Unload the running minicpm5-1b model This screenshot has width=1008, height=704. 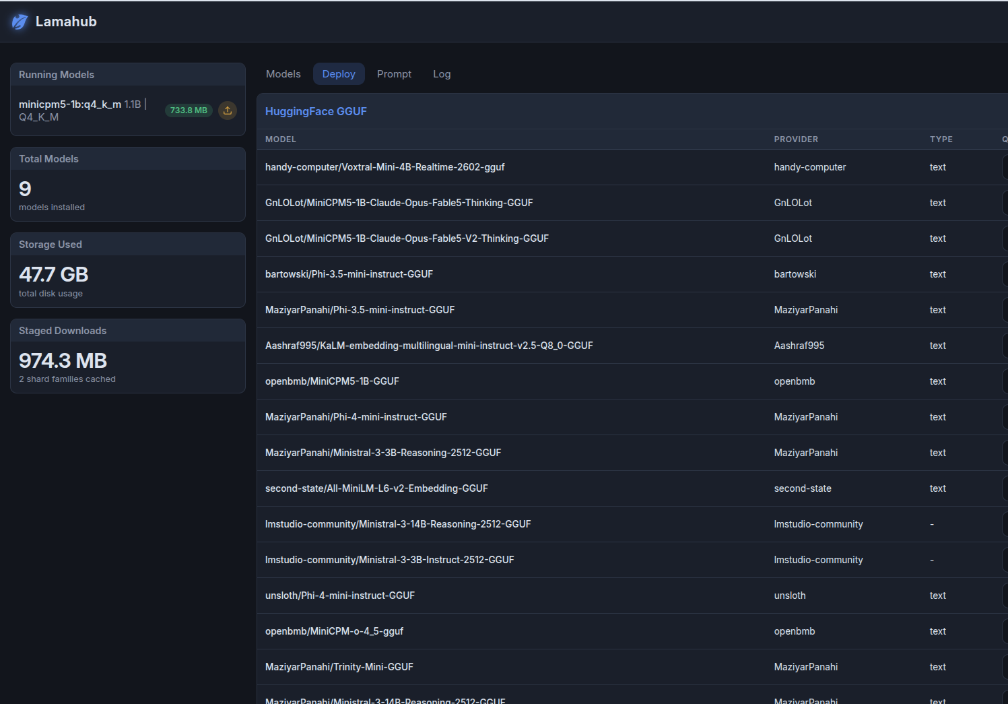point(228,110)
